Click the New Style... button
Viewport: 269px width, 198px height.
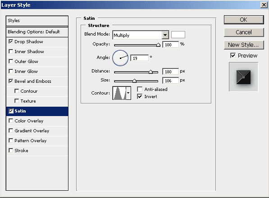244,45
